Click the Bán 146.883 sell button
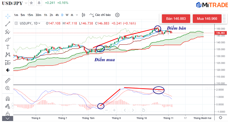This screenshot has height=124, width=228. point(176,18)
